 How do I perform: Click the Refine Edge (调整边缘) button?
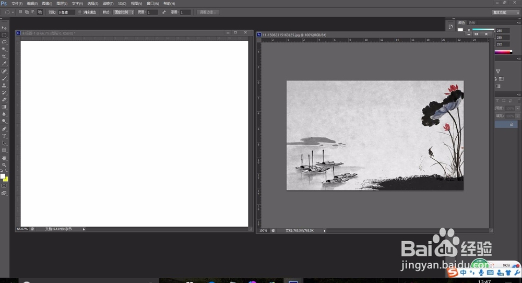point(208,13)
